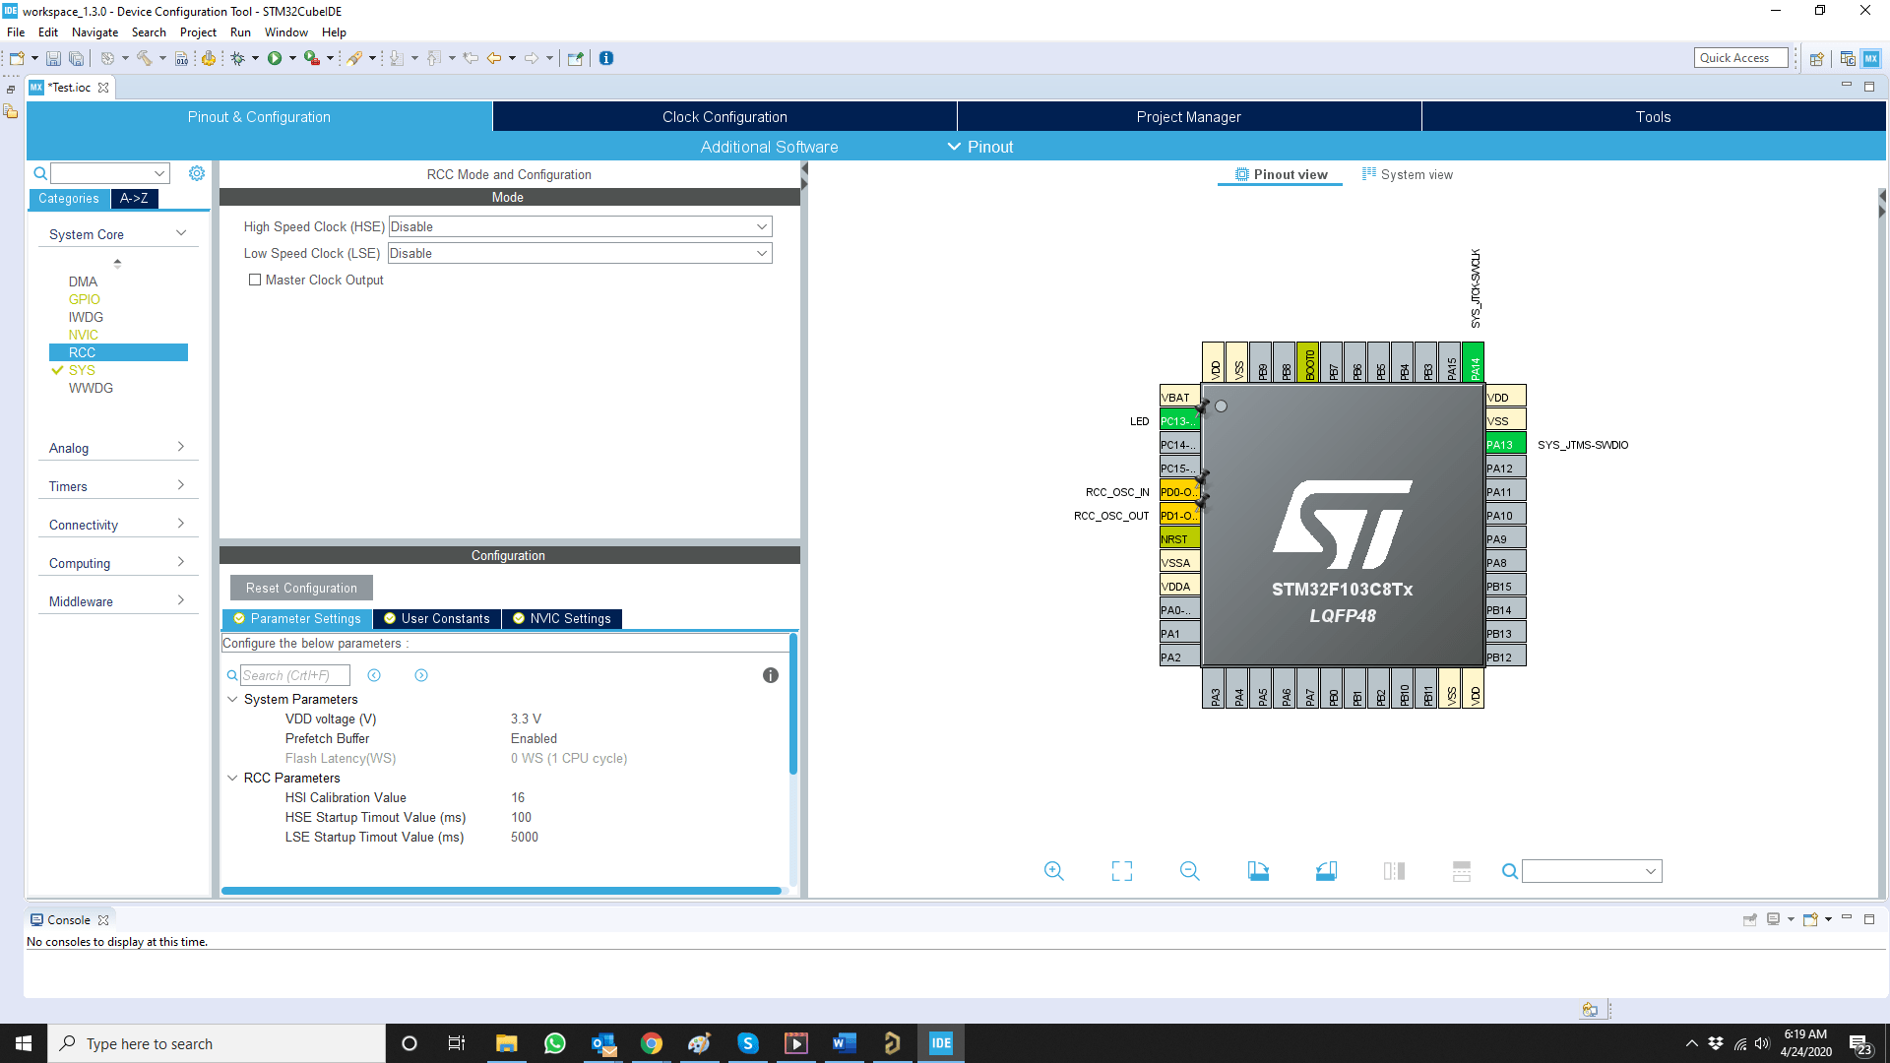This screenshot has height=1063, width=1890.
Task: Click the parameter search input field
Action: (294, 675)
